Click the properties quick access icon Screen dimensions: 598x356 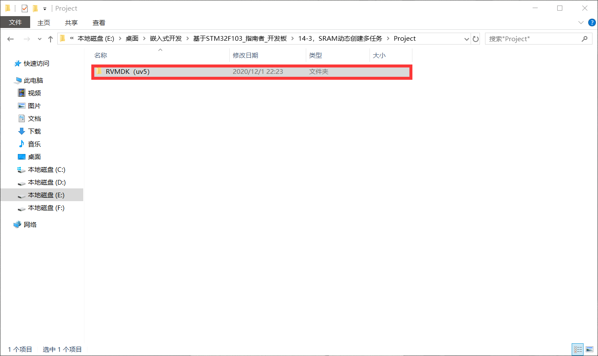click(x=24, y=8)
